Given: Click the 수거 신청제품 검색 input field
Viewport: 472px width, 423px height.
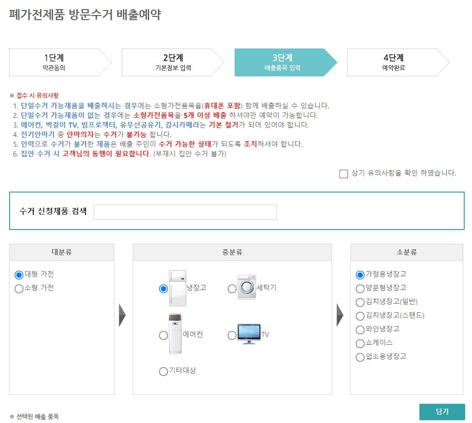Looking at the screenshot, I should click(x=185, y=212).
